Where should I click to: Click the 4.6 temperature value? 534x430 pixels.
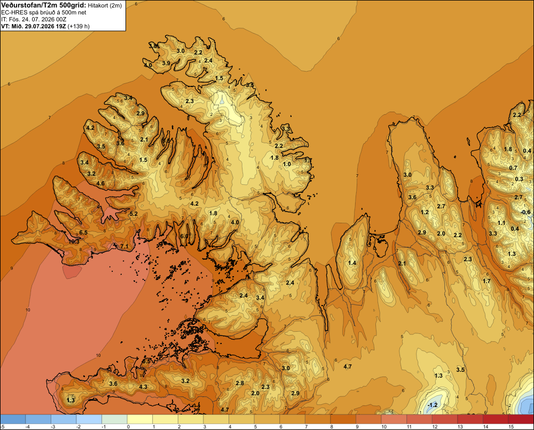pos(100,183)
